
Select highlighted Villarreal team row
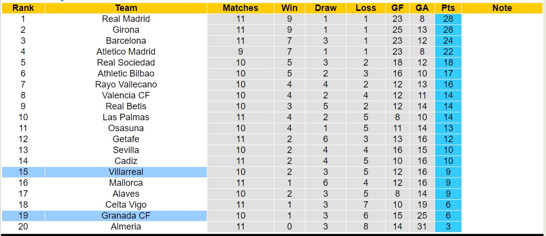(x=126, y=172)
